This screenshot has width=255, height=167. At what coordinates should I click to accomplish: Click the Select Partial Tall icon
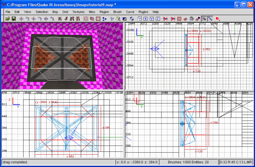72,19
